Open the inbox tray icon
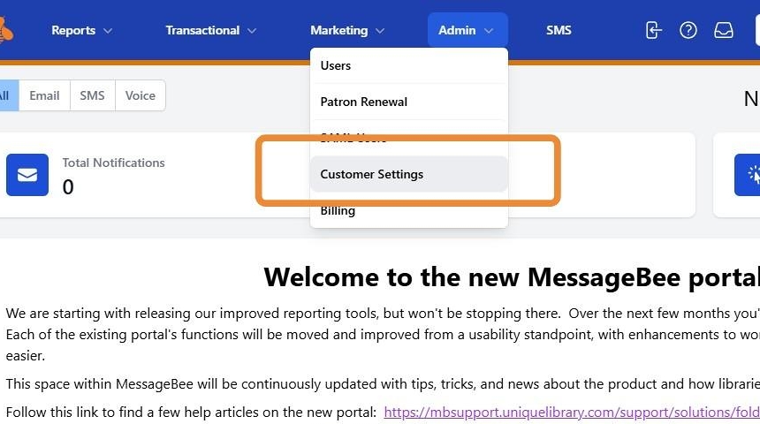Viewport: 760px width, 424px height. [x=724, y=30]
